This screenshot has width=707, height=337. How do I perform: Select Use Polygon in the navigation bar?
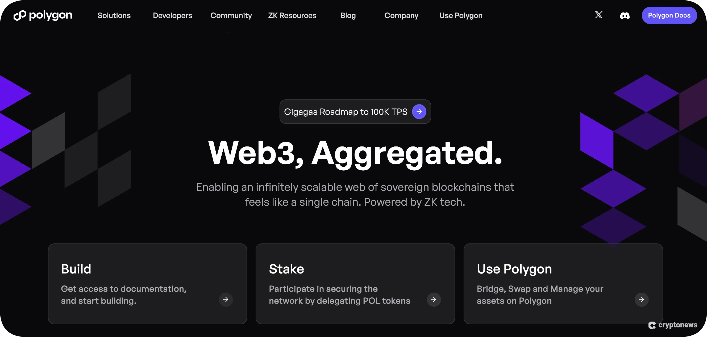461,15
